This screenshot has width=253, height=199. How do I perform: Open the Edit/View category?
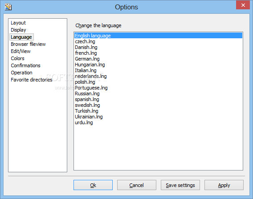(x=20, y=51)
